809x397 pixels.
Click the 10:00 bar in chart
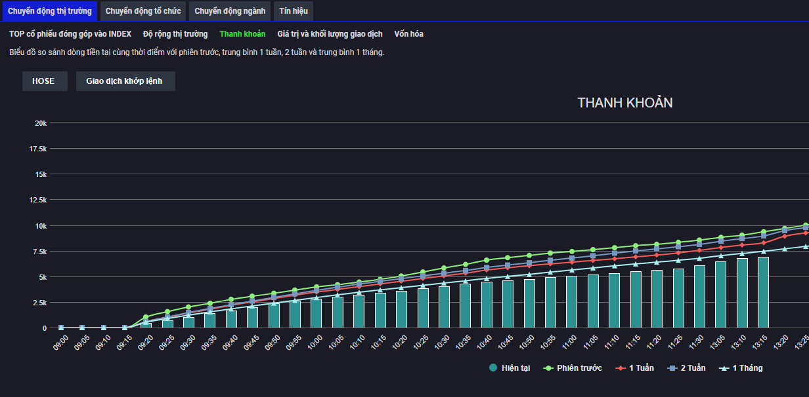pyautogui.click(x=316, y=313)
